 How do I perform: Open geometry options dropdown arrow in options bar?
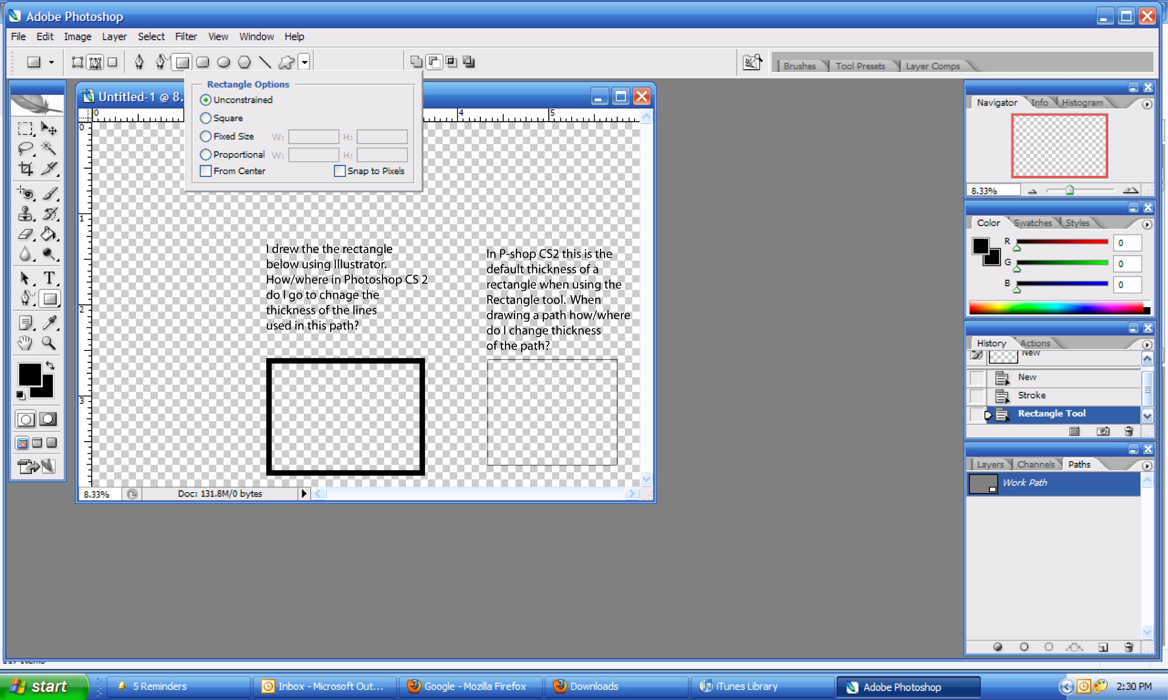click(304, 62)
